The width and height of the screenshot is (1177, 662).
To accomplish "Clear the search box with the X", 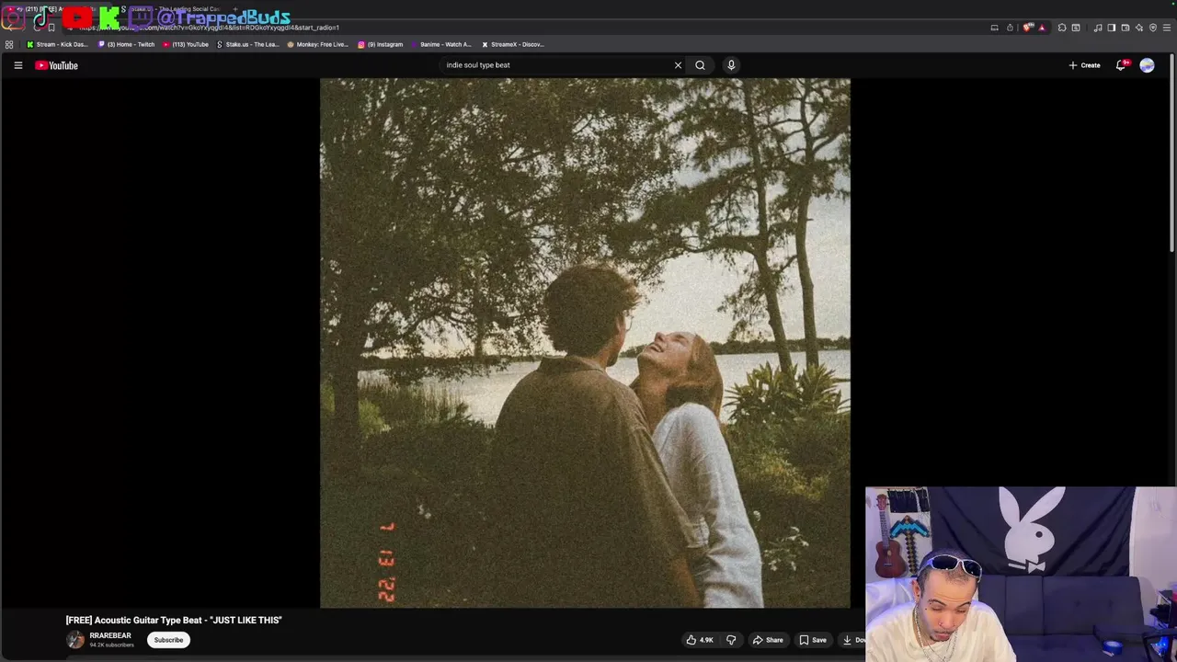I will [678, 65].
